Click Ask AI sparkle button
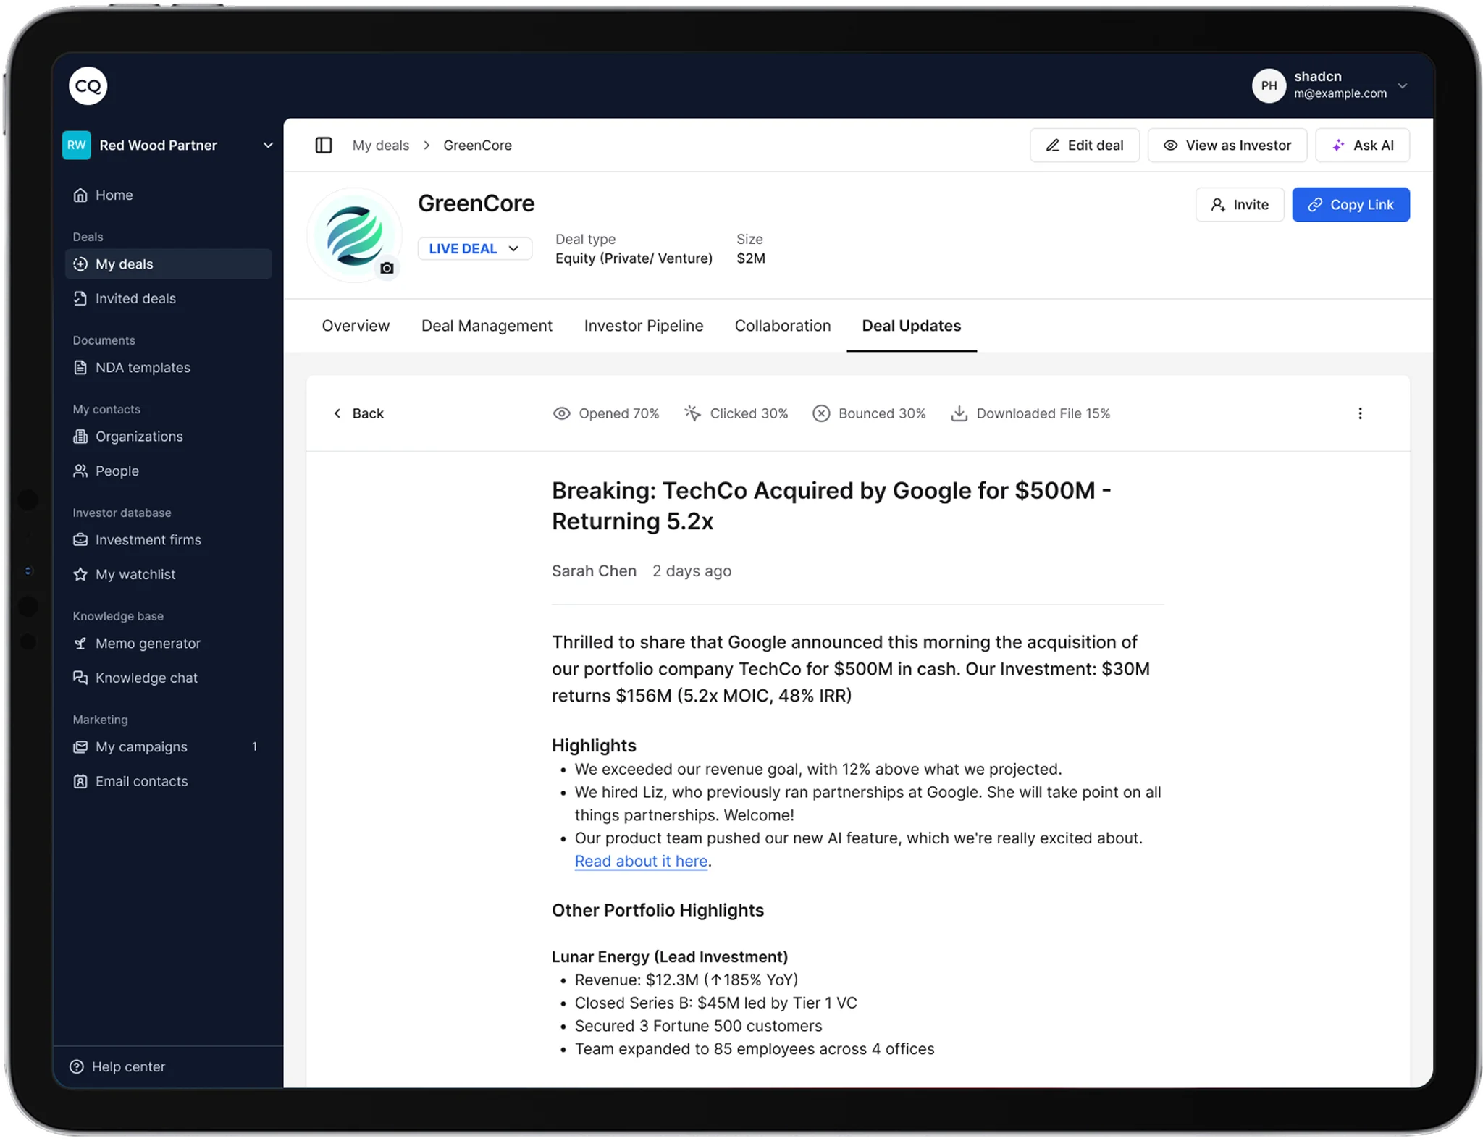This screenshot has width=1483, height=1141. pos(1362,146)
